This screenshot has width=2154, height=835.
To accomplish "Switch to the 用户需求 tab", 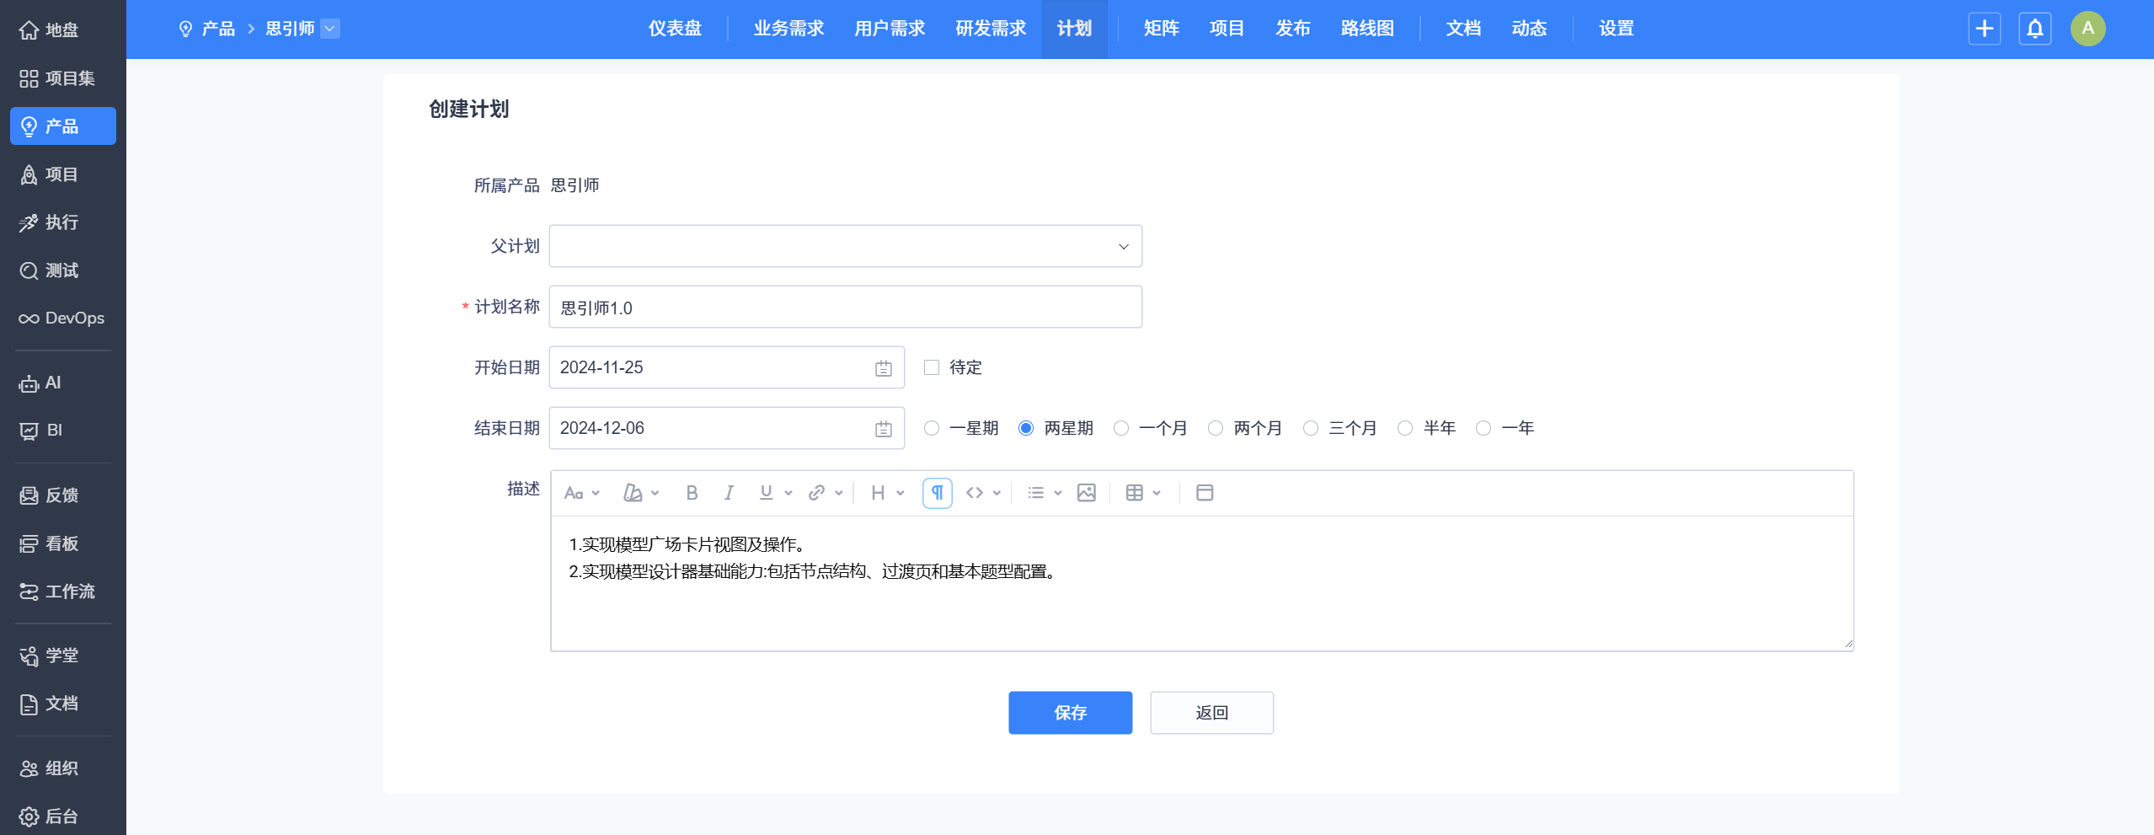I will pos(890,29).
